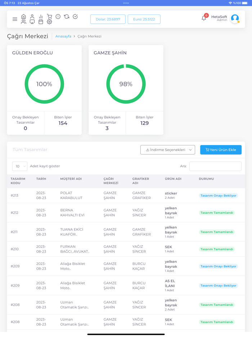Click design code #211

(14, 232)
